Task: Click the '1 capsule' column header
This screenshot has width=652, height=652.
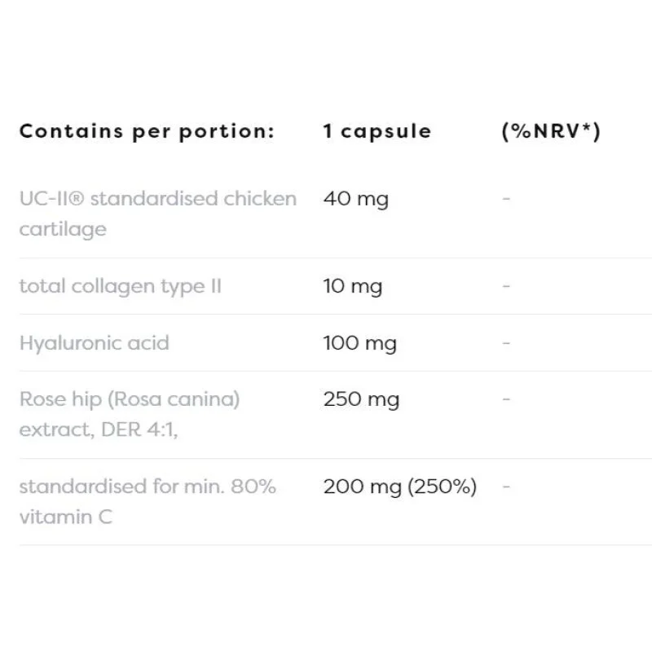Action: 377,131
